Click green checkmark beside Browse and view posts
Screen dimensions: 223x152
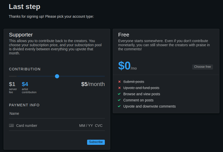(119, 94)
